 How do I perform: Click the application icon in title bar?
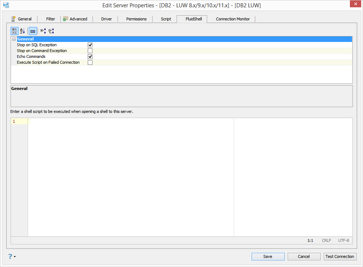(x=6, y=5)
